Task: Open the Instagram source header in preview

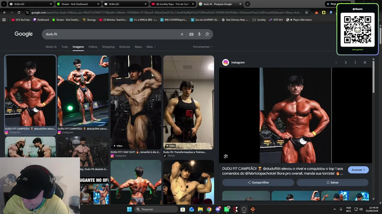Action: point(234,62)
